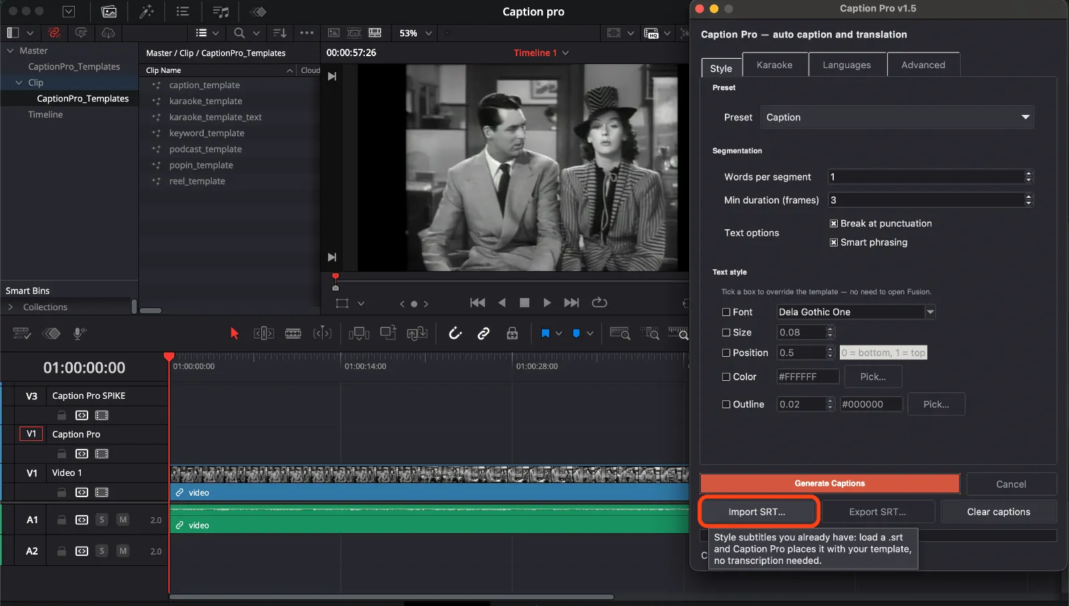The image size is (1069, 606).
Task: Expand the Collections smart bin
Action: tap(10, 307)
